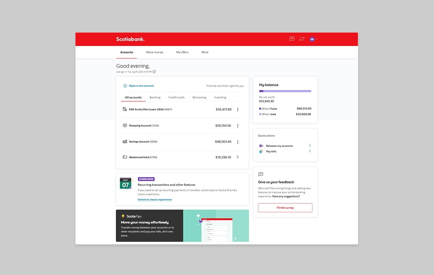This screenshot has height=275, width=434.
Task: Click the transfer arrows icon in header
Action: pos(302,39)
